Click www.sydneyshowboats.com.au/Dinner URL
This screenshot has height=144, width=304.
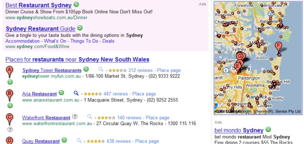pos(46,18)
